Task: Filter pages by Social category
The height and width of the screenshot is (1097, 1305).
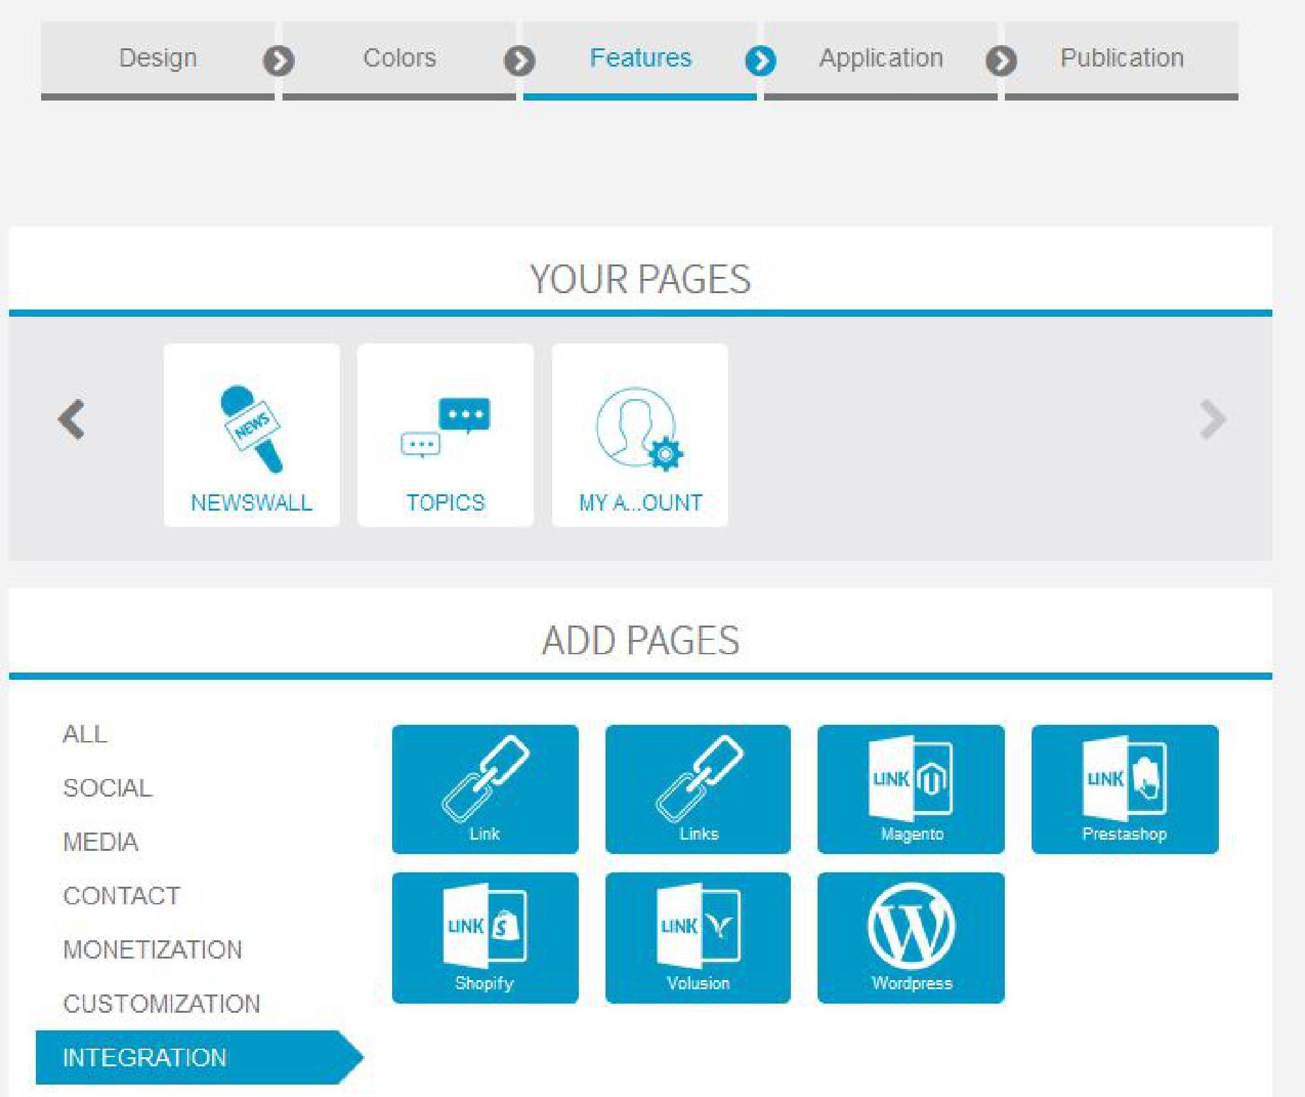Action: [108, 788]
